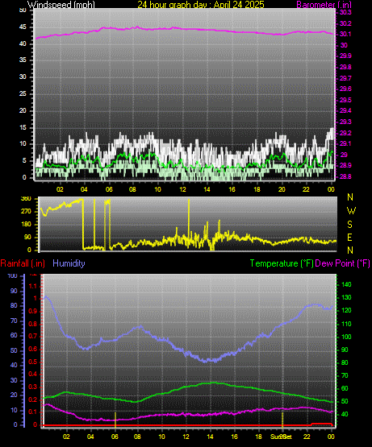Click the windspeed scale value 15
The height and width of the screenshot is (447, 372).
pyautogui.click(x=23, y=127)
